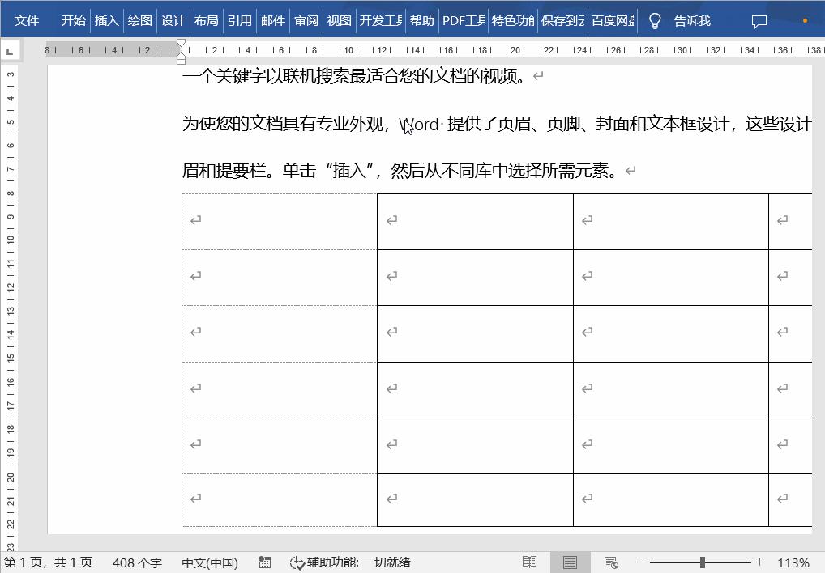Open the 开发工具 ribbon tab
Screen dimensions: 825x573
click(x=381, y=20)
